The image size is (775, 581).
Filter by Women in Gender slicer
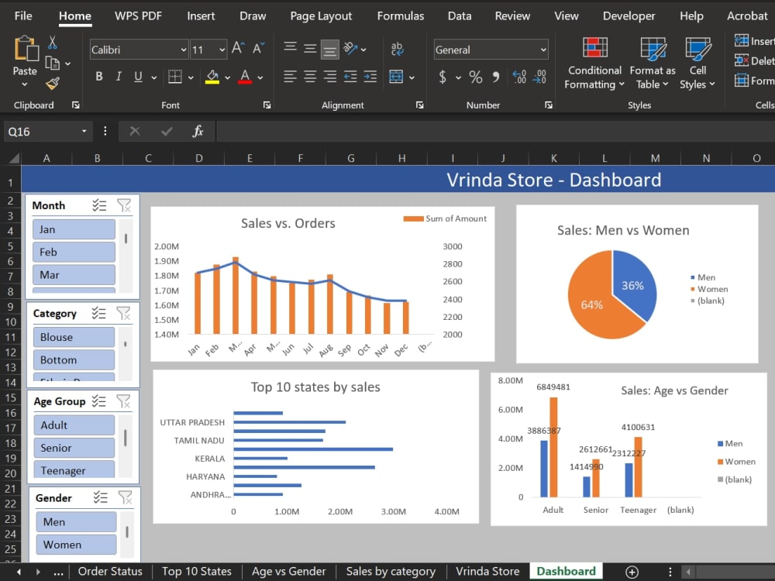76,545
